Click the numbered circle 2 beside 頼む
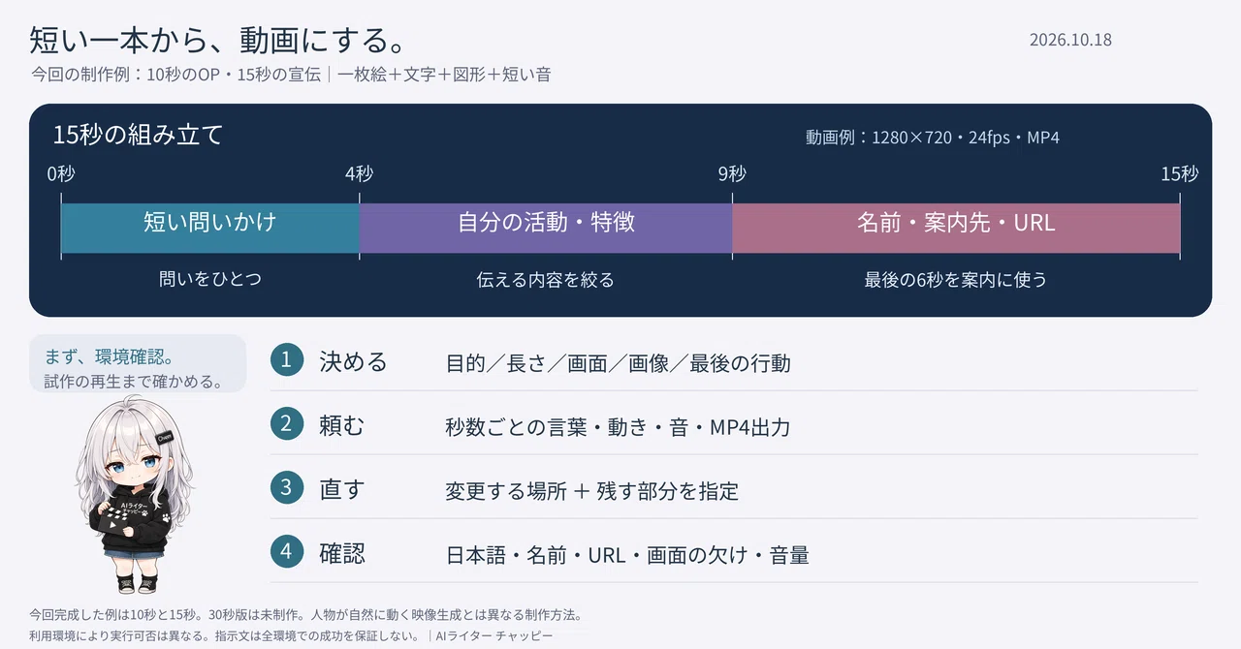 coord(287,423)
